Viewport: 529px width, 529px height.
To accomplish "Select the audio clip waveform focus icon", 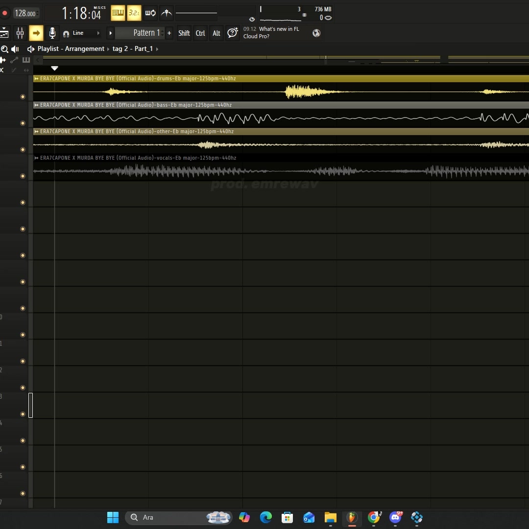I will point(3,60).
